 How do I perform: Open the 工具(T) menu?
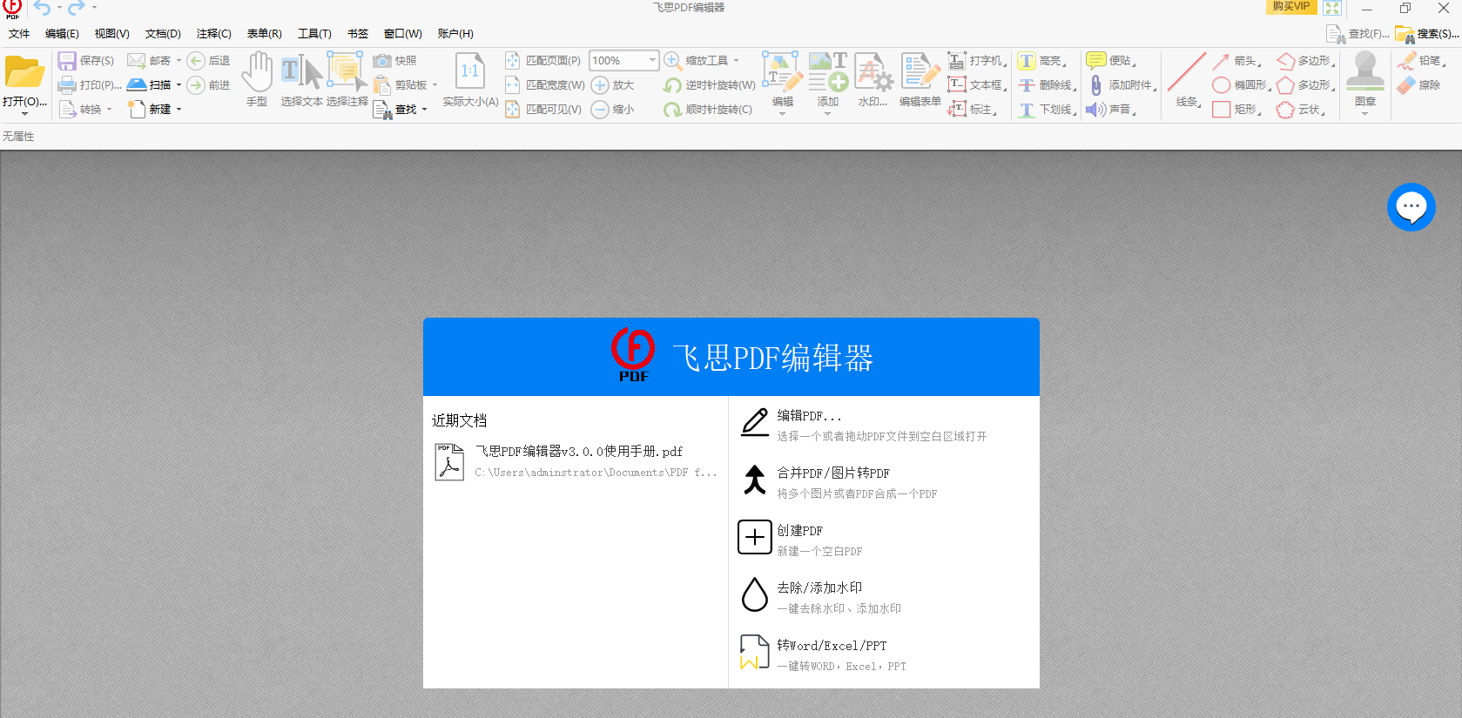[x=314, y=34]
